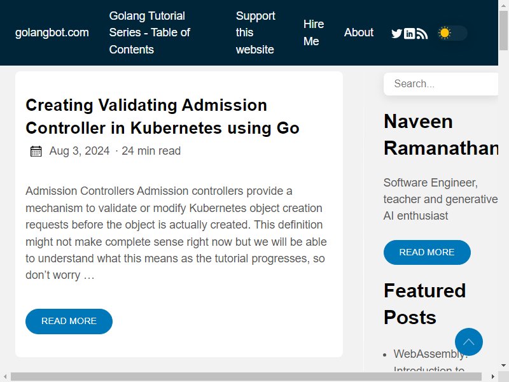Viewport: 509px width, 382px height.
Task: Open Golang Tutorial Series Table of Contents
Action: pyautogui.click(x=150, y=32)
